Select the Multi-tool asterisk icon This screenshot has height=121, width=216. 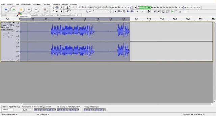click(61, 11)
